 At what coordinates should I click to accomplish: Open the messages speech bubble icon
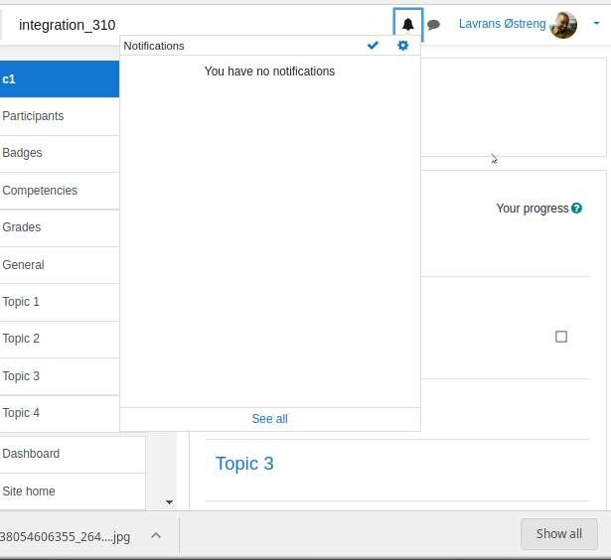[433, 25]
